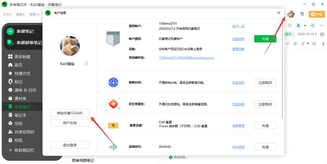The image size is (327, 164).
Task: Open the 管理设备 link
Action: (x=238, y=49)
